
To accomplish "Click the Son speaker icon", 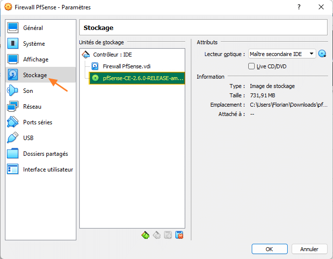I will (x=12, y=91).
